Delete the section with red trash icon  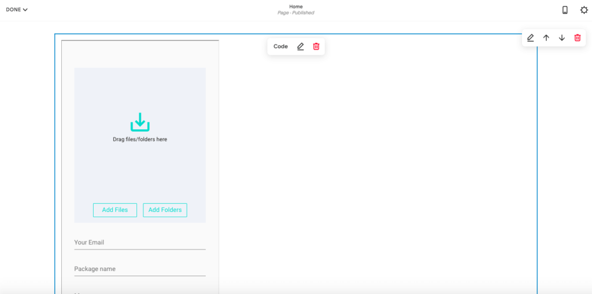(578, 38)
